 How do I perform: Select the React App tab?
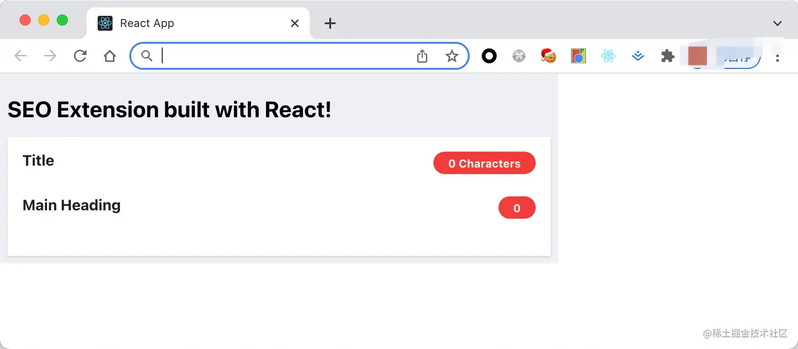(198, 23)
